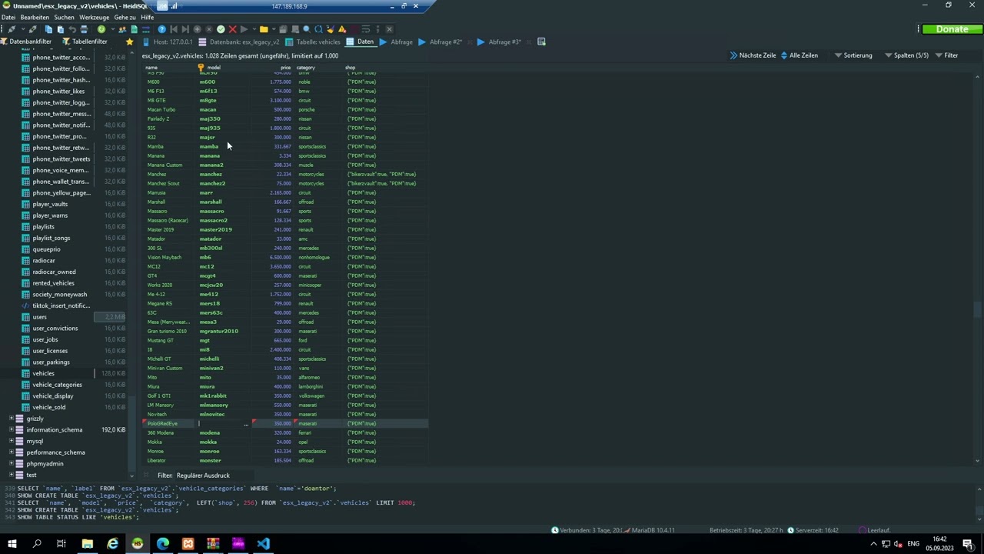This screenshot has height=554, width=984.
Task: Open the Filter panel dropdown
Action: click(946, 55)
